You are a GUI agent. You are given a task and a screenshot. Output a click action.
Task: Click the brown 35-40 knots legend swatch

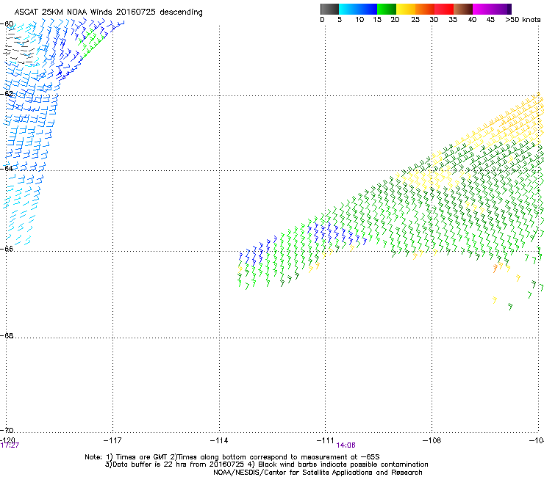pyautogui.click(x=463, y=9)
